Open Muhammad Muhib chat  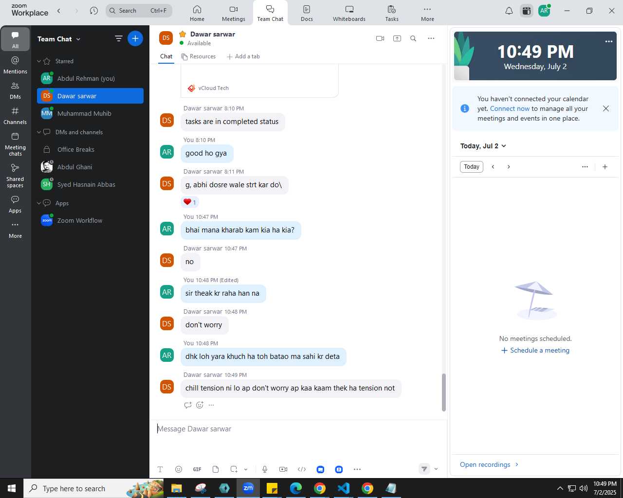pyautogui.click(x=90, y=113)
